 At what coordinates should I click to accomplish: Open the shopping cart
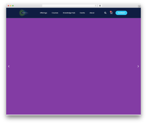coord(111,13)
